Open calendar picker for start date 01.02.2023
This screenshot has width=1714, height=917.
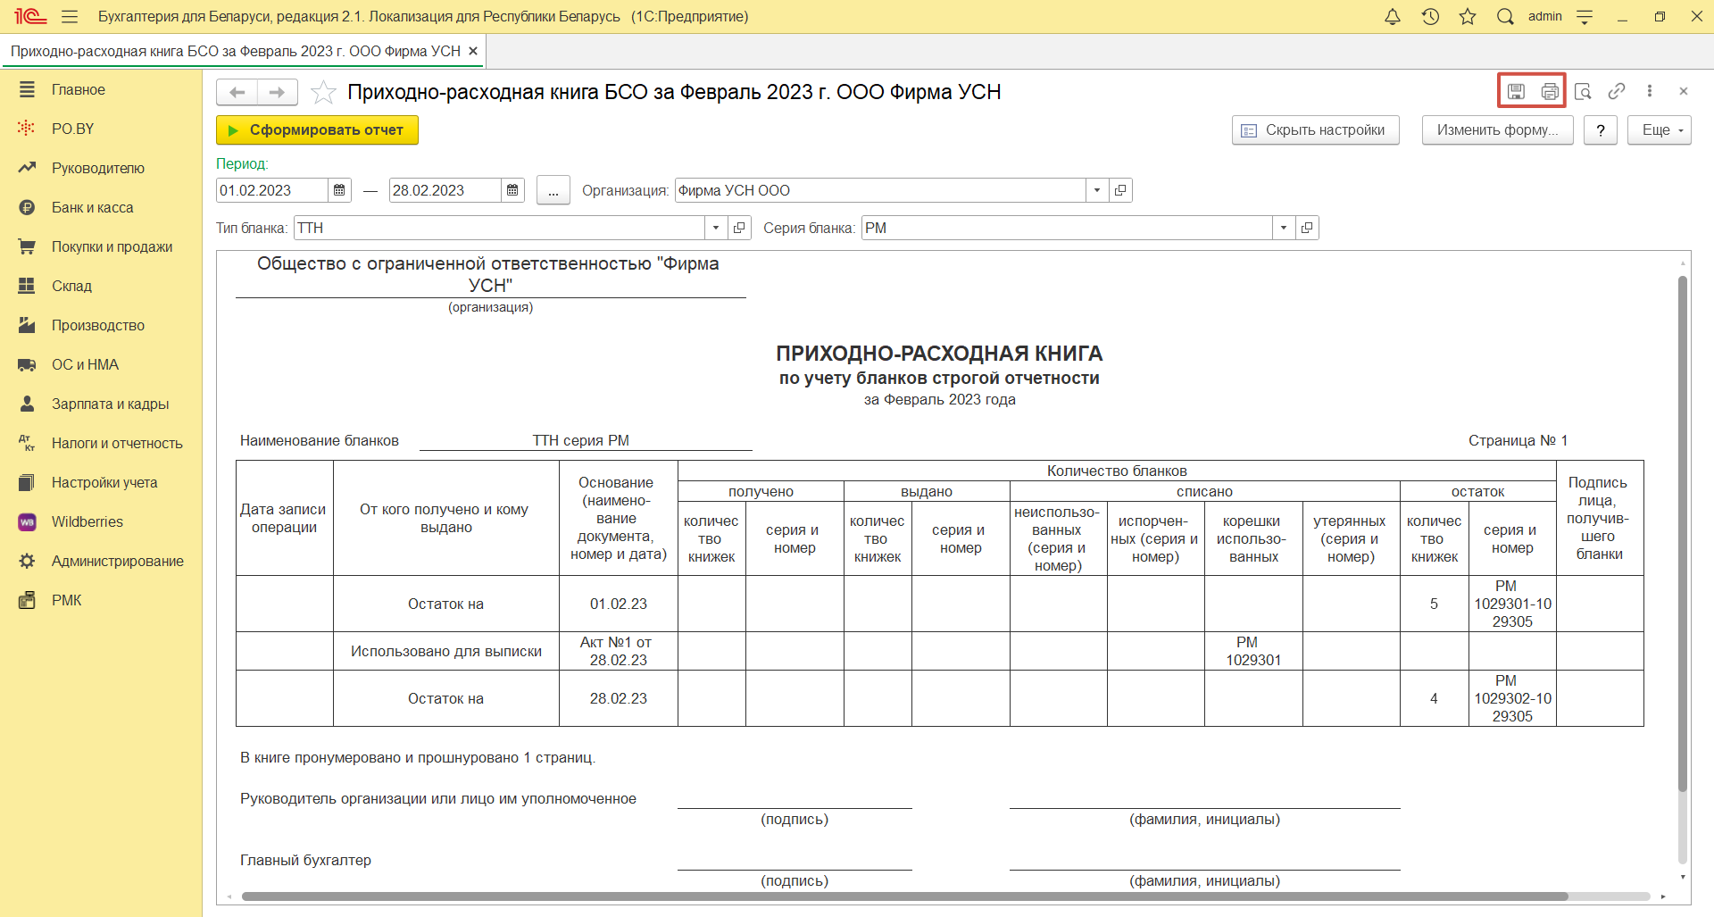click(339, 190)
